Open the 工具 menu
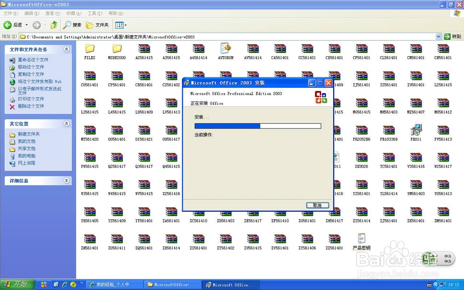 [94, 13]
